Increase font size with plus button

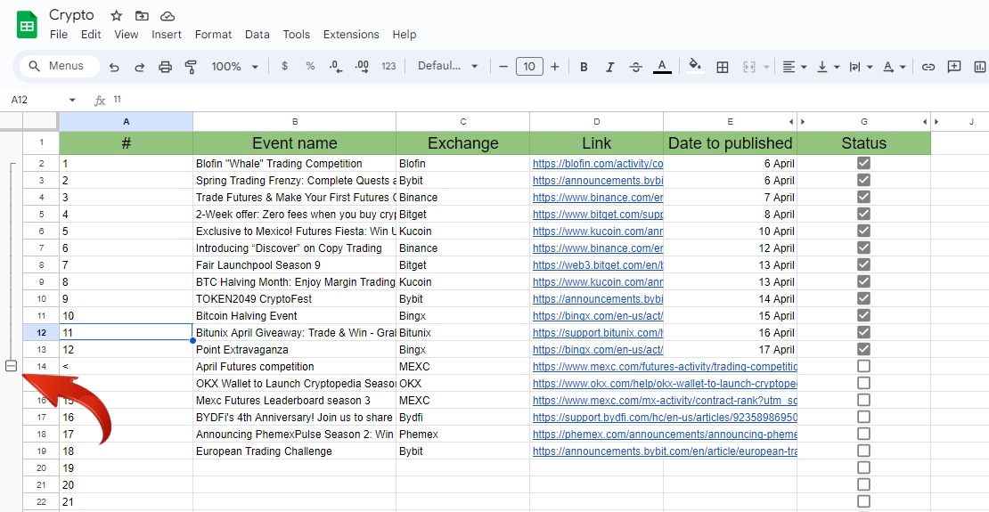pos(554,67)
